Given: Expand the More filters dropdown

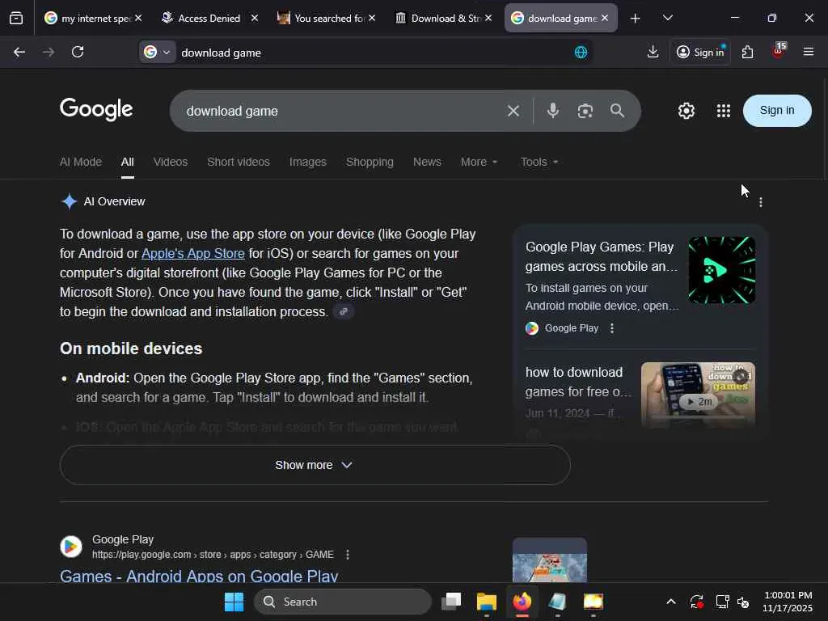Looking at the screenshot, I should [479, 162].
